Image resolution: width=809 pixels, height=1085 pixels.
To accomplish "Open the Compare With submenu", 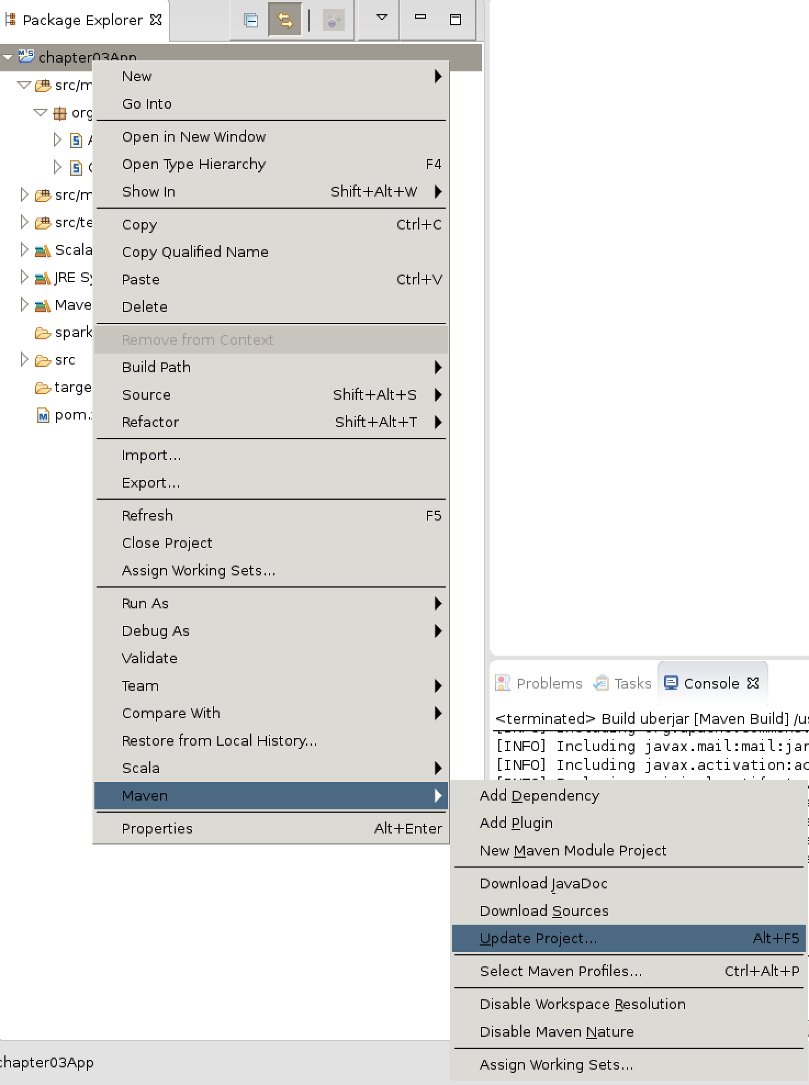I will coord(271,713).
